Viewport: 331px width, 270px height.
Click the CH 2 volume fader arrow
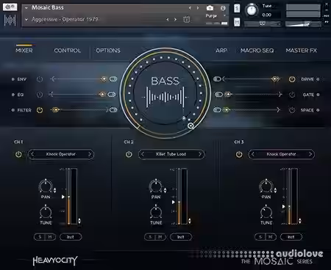point(174,202)
